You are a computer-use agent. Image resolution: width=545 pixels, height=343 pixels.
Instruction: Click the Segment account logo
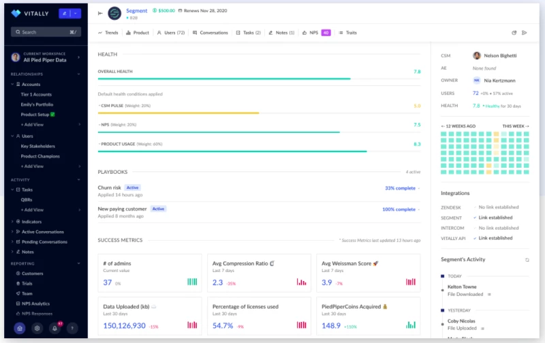(114, 13)
